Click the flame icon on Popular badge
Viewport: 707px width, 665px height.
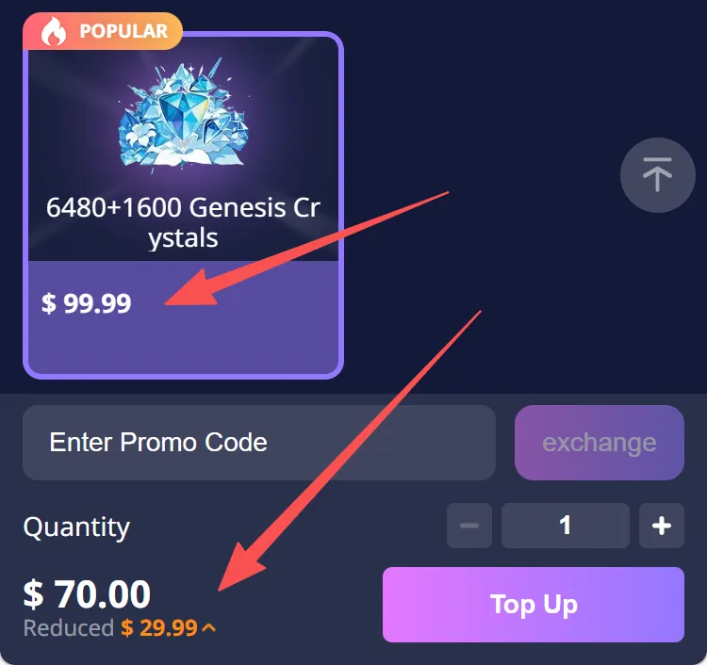click(x=53, y=31)
